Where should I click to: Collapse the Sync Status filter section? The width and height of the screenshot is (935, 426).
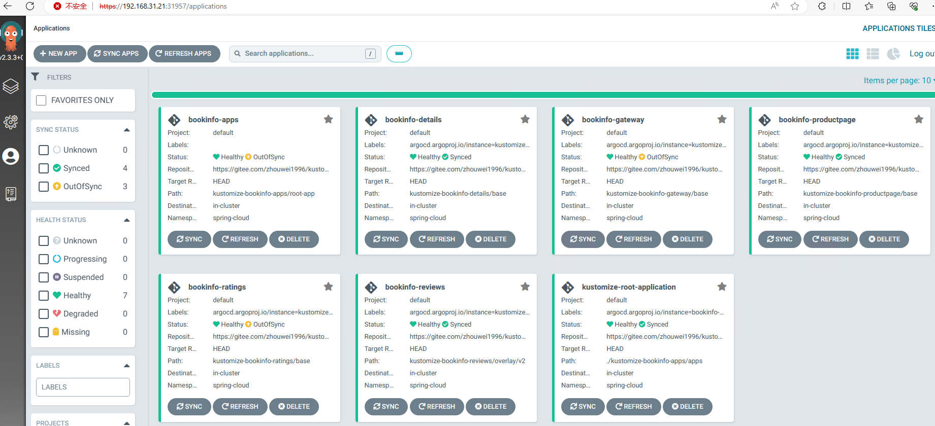pos(126,130)
